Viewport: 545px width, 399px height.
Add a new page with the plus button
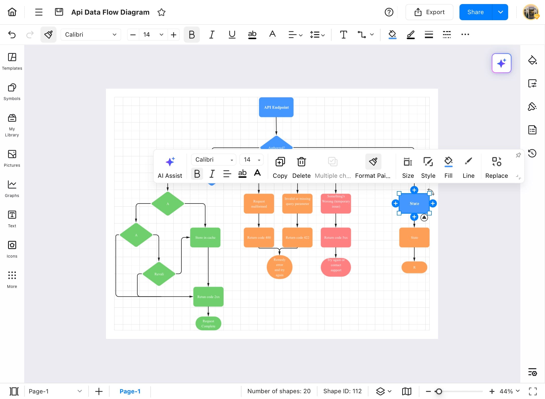pos(99,391)
